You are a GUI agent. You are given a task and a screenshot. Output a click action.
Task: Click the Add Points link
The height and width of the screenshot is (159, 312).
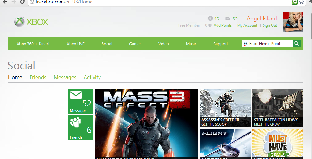click(x=223, y=25)
